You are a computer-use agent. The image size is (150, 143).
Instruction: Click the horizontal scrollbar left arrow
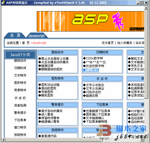[3, 140]
